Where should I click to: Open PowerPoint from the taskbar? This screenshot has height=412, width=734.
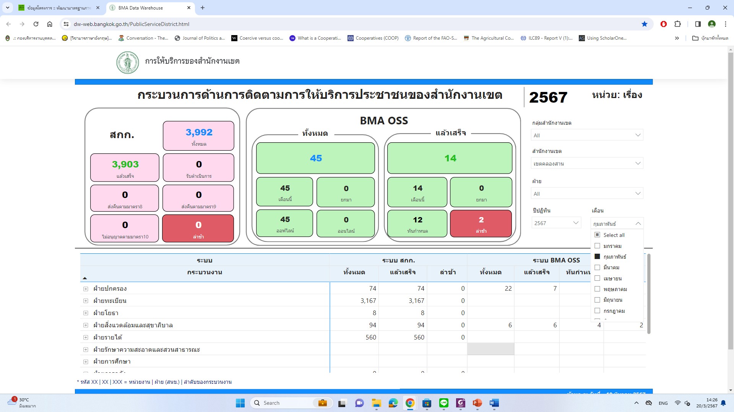477,403
